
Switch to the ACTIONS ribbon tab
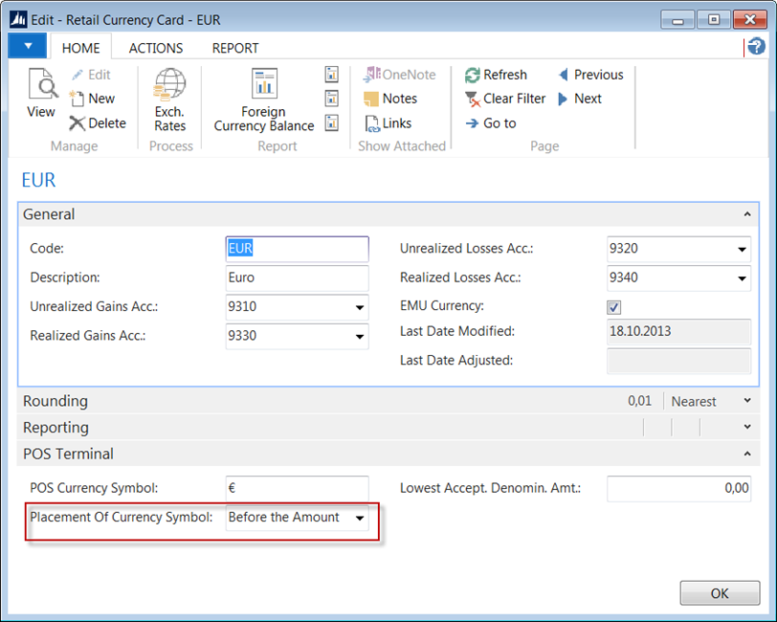tap(156, 48)
